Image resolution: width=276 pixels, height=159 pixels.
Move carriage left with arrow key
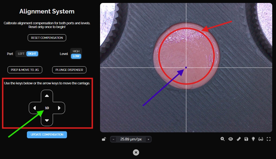35,108
